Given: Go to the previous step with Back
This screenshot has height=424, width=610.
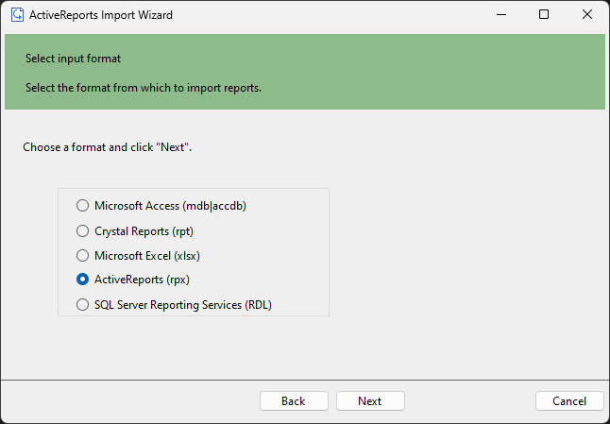Looking at the screenshot, I should [294, 401].
